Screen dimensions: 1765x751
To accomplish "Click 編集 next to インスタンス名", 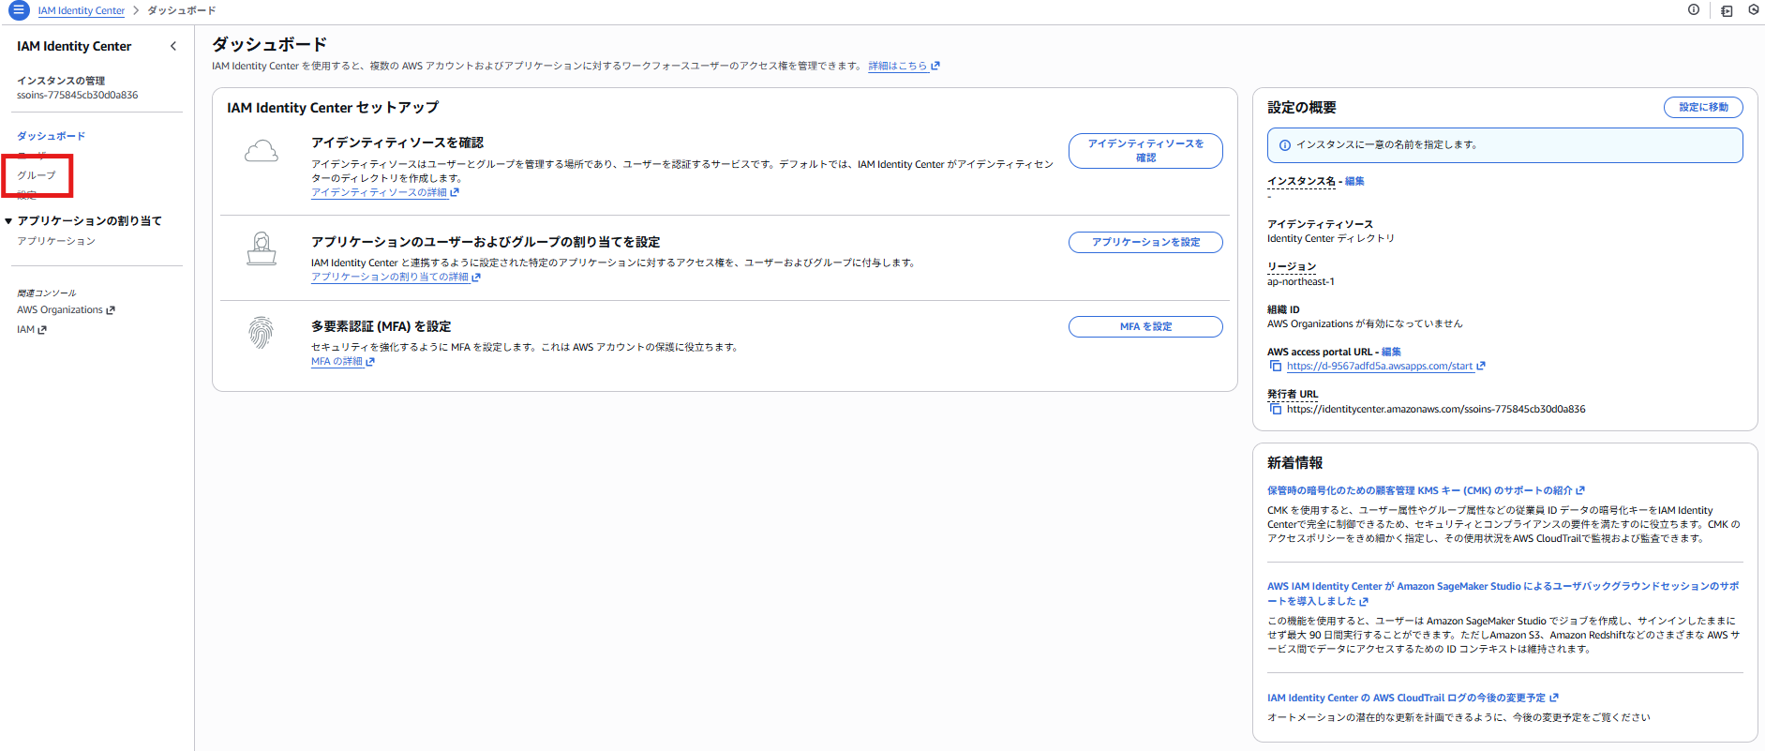I will pyautogui.click(x=1354, y=182).
